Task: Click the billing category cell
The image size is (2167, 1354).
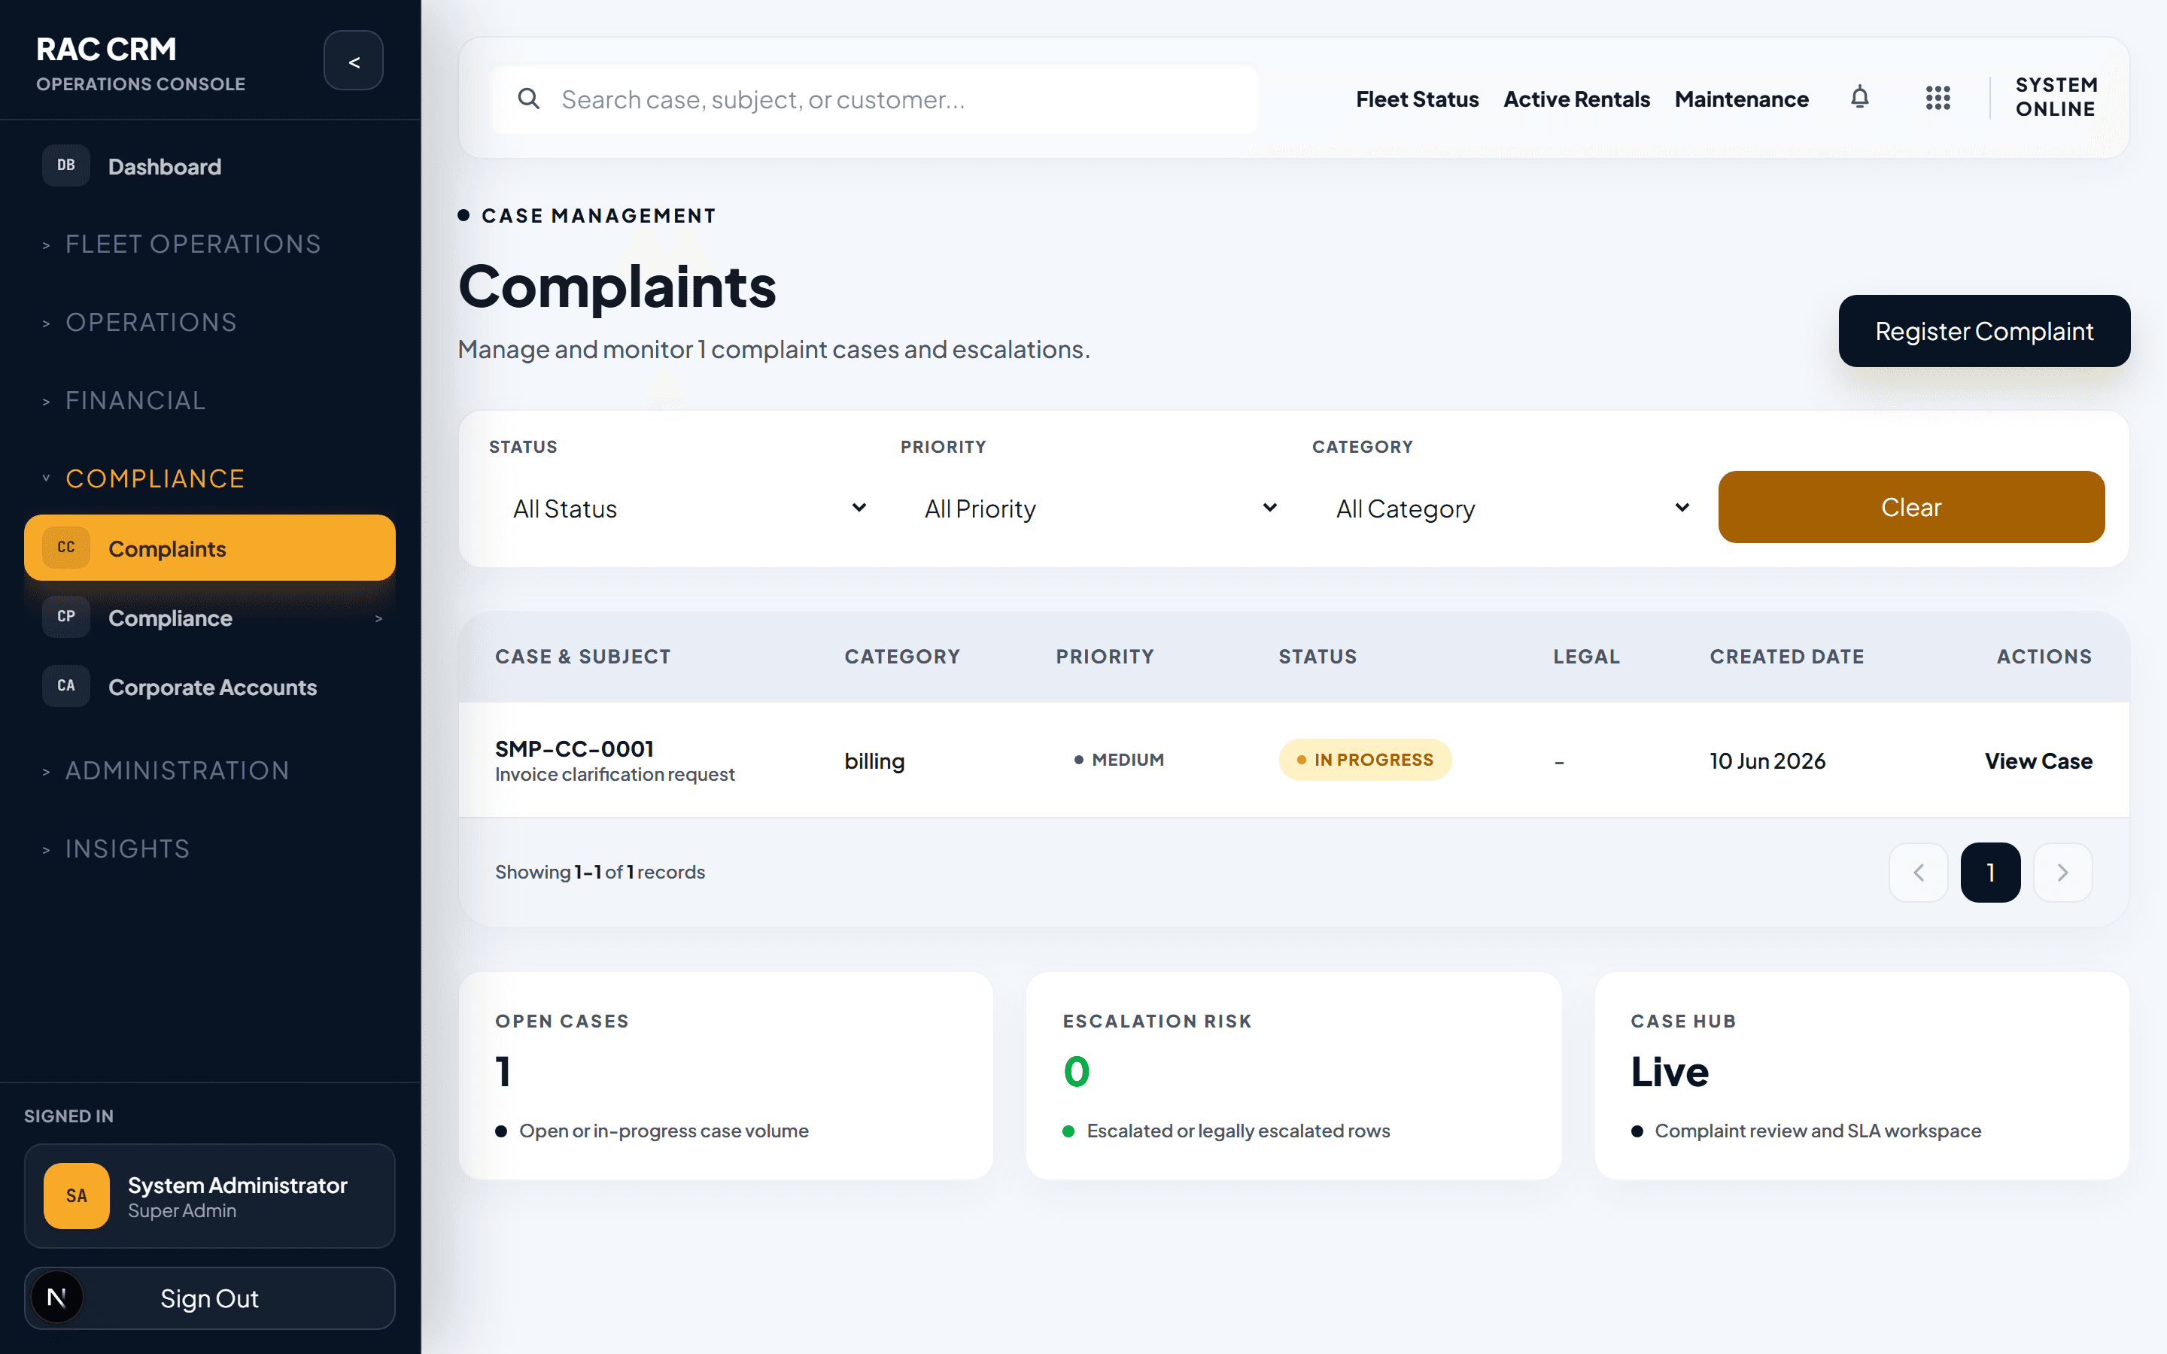Action: (874, 761)
